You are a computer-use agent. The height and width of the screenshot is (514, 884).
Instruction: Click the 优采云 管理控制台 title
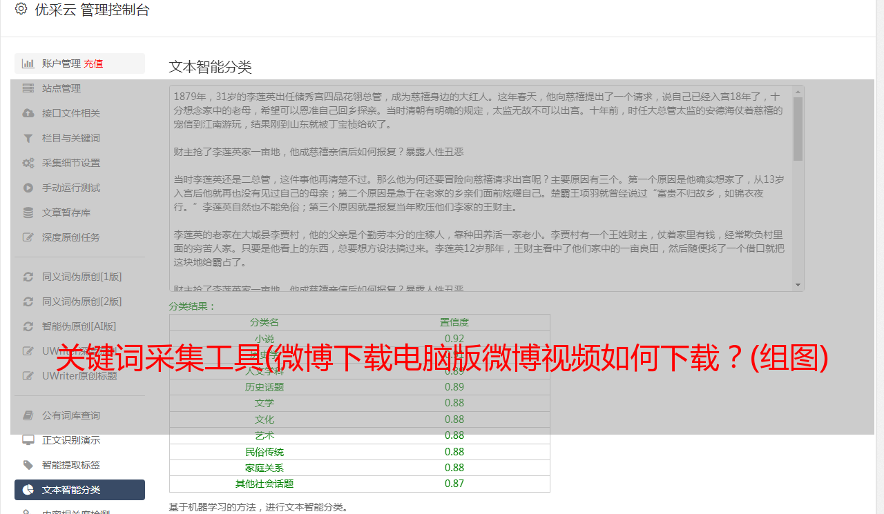(92, 10)
